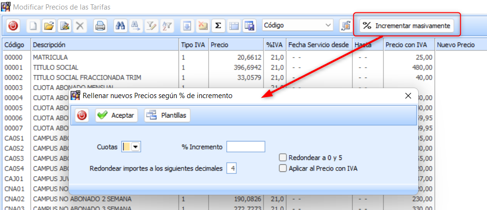Click the print icon

click(100, 26)
